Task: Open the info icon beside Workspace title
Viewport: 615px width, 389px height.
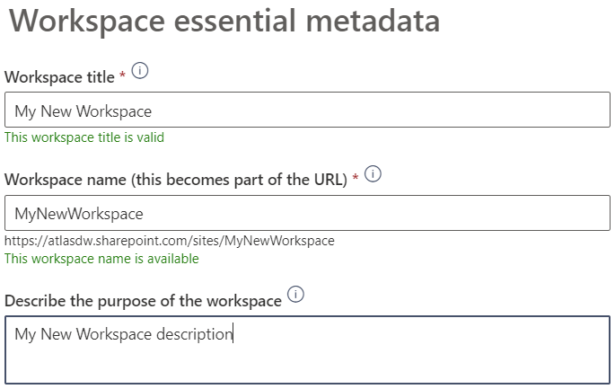Action: (140, 71)
